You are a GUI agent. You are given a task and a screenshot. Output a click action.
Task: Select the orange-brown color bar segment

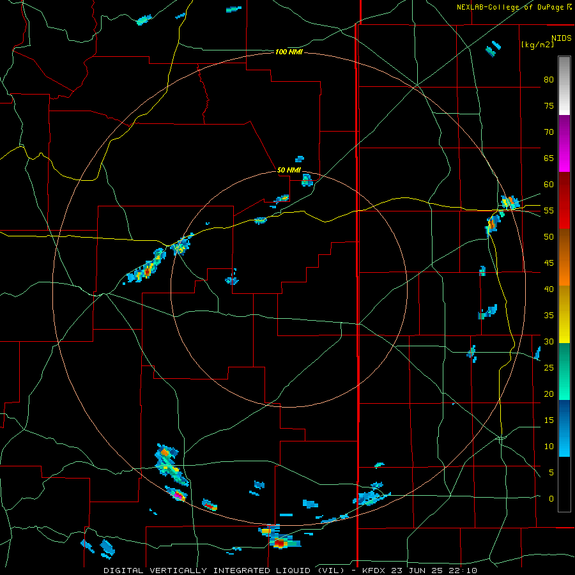564,257
